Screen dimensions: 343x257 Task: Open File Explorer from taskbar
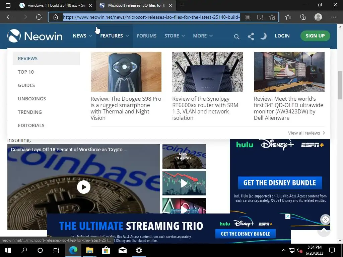coord(89,250)
